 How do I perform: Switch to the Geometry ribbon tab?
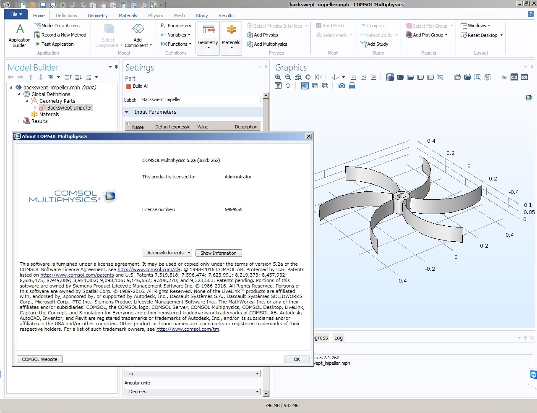(98, 16)
